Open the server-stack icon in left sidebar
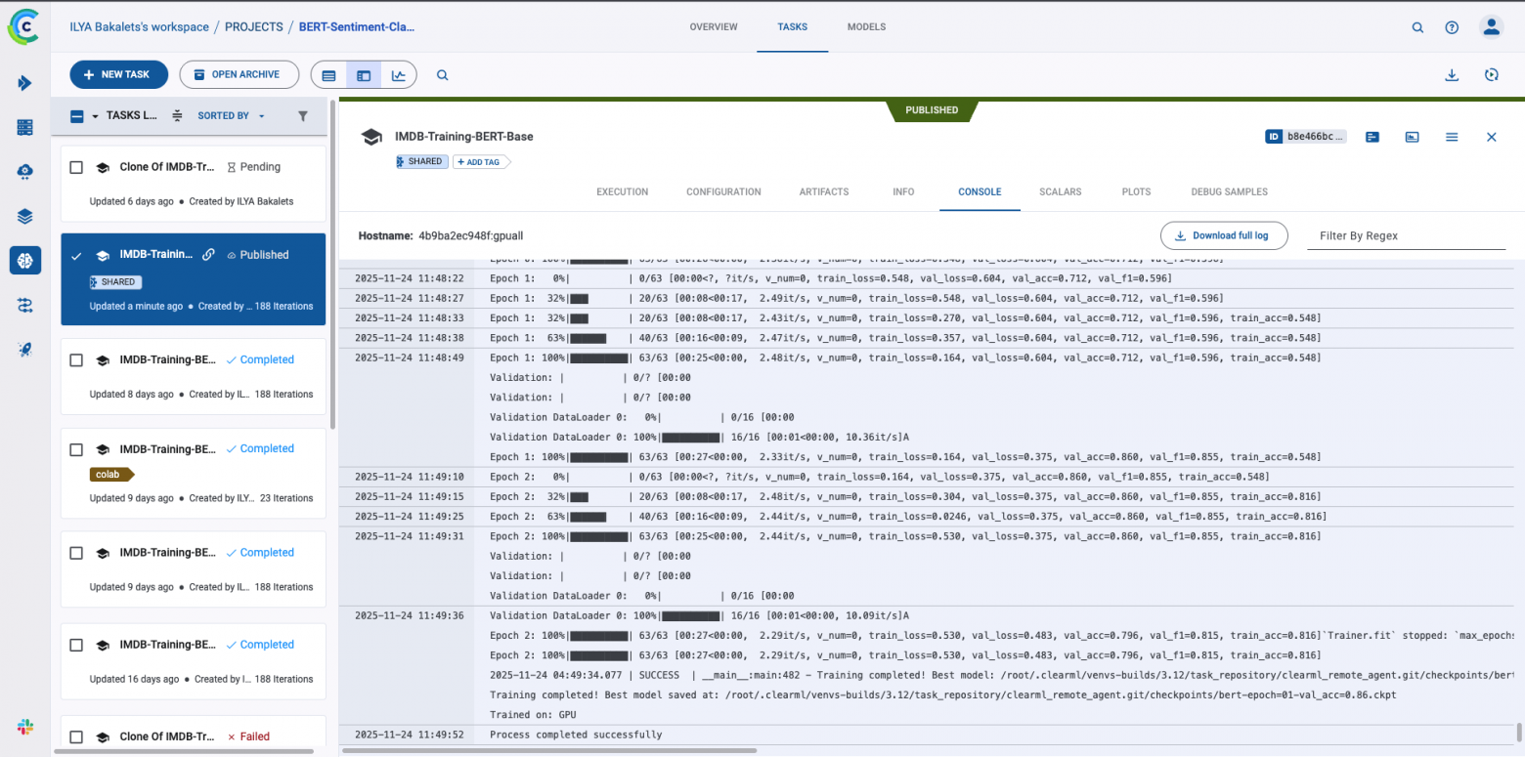This screenshot has width=1525, height=757. click(25, 127)
